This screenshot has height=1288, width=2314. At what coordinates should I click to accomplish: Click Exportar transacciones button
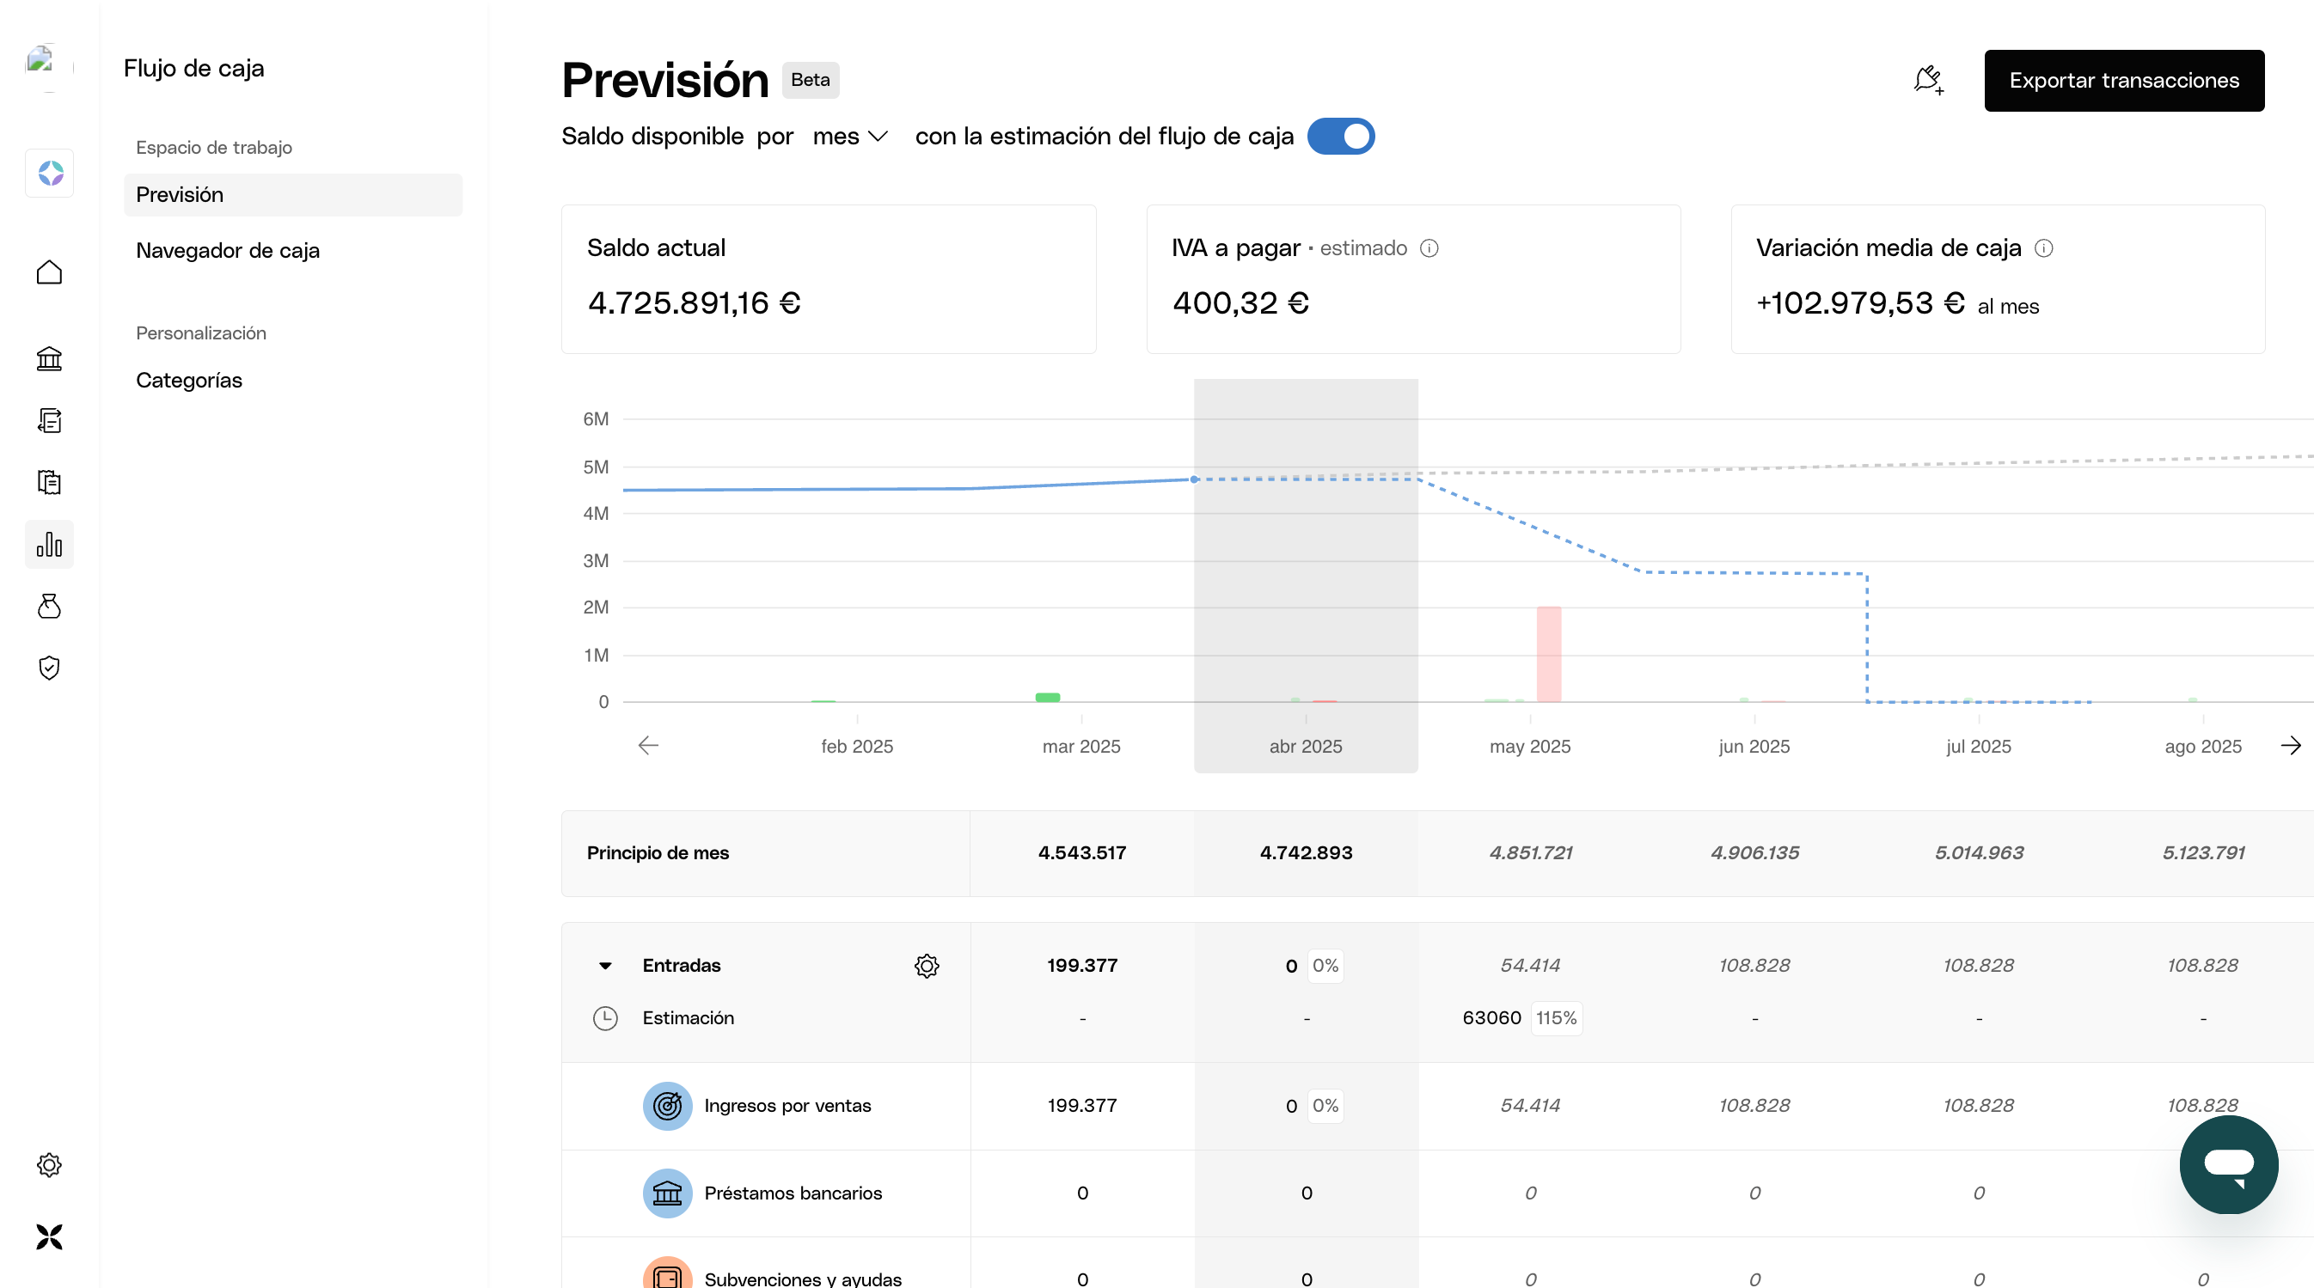click(x=2123, y=81)
